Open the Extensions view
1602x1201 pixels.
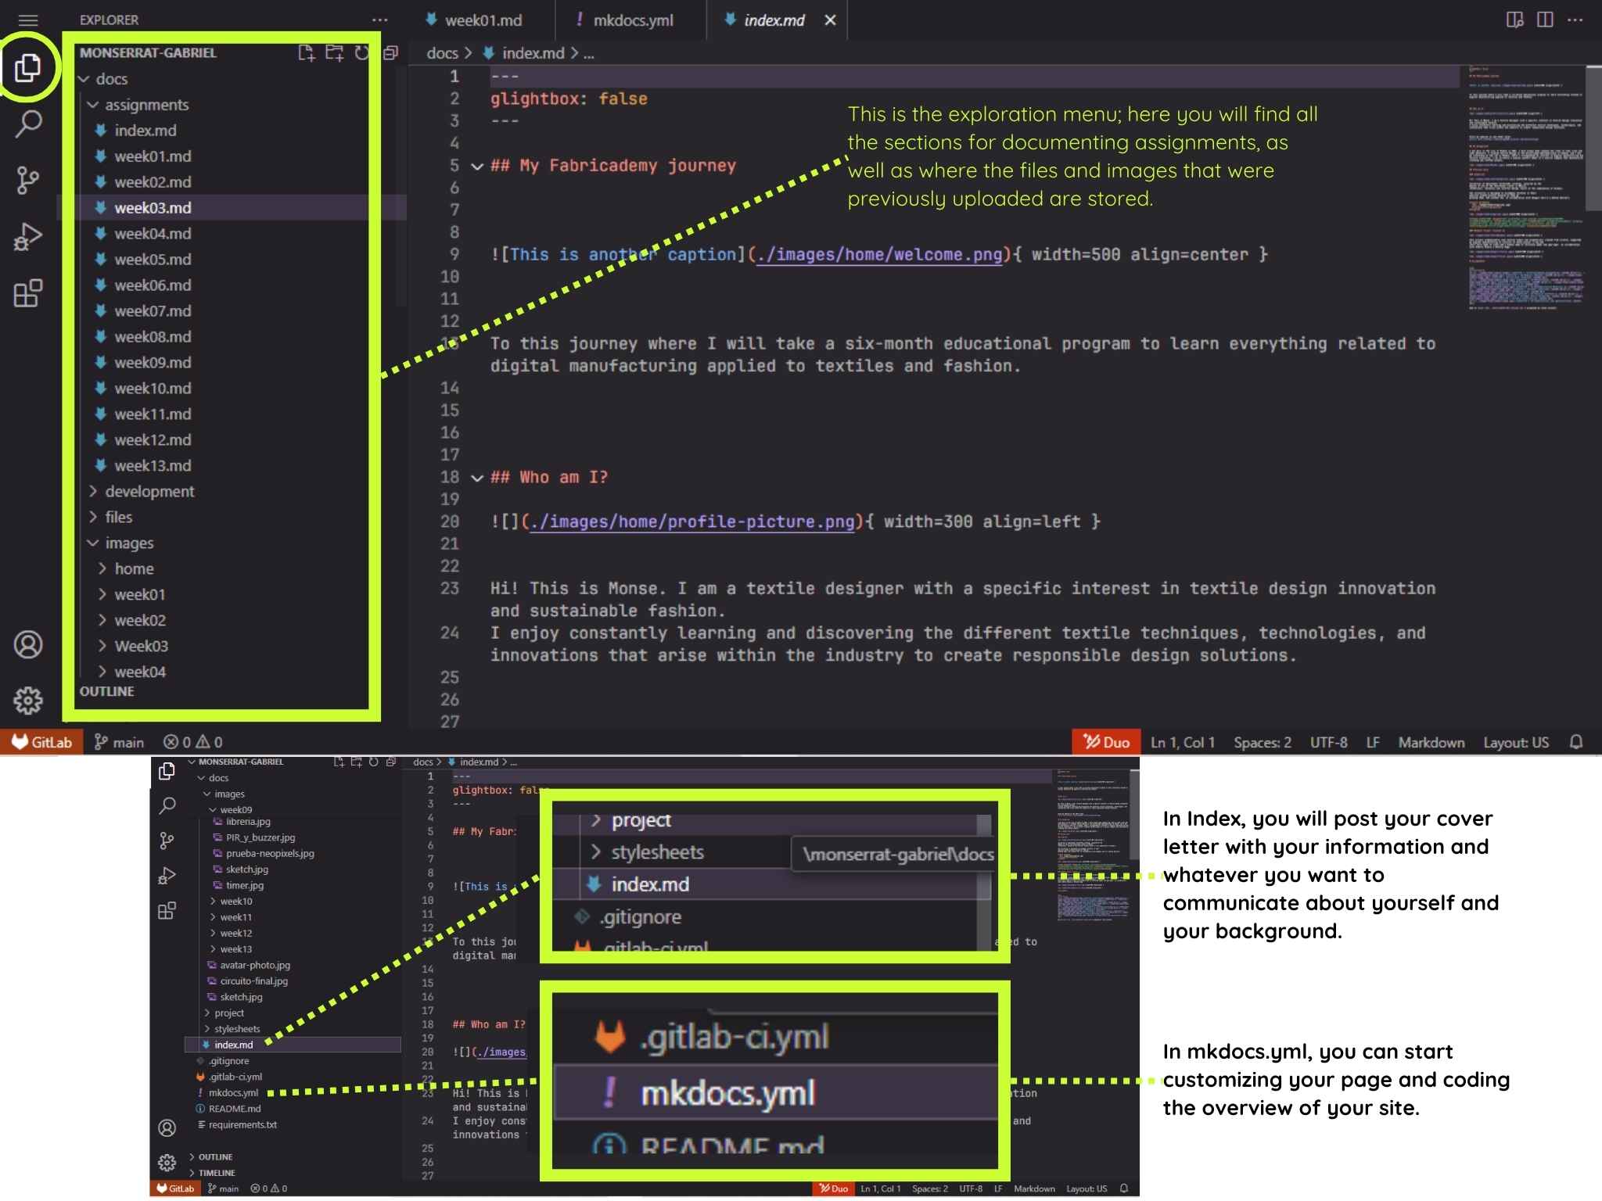(x=28, y=294)
